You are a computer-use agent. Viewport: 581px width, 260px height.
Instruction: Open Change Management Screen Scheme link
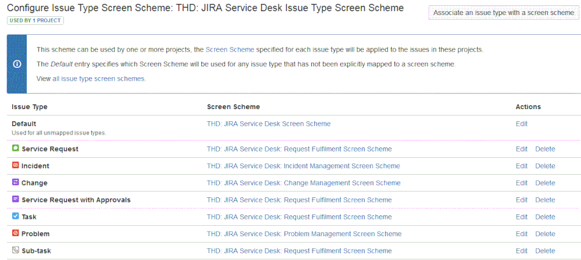(304, 183)
